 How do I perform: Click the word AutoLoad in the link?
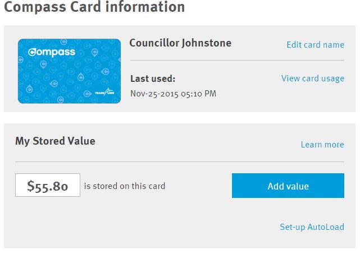click(x=326, y=227)
